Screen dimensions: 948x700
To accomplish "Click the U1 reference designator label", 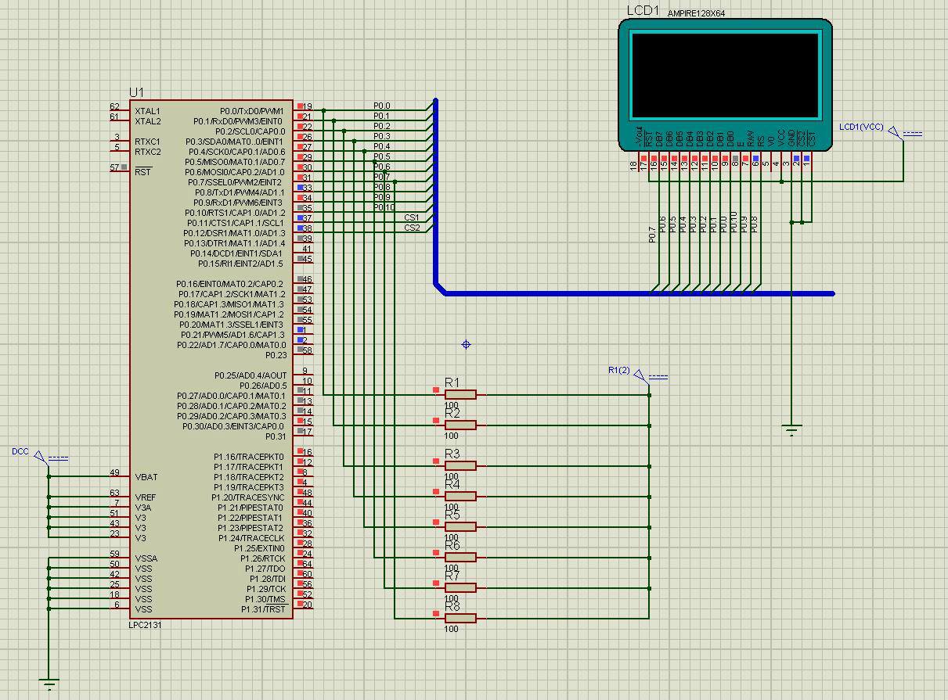I will [x=136, y=92].
